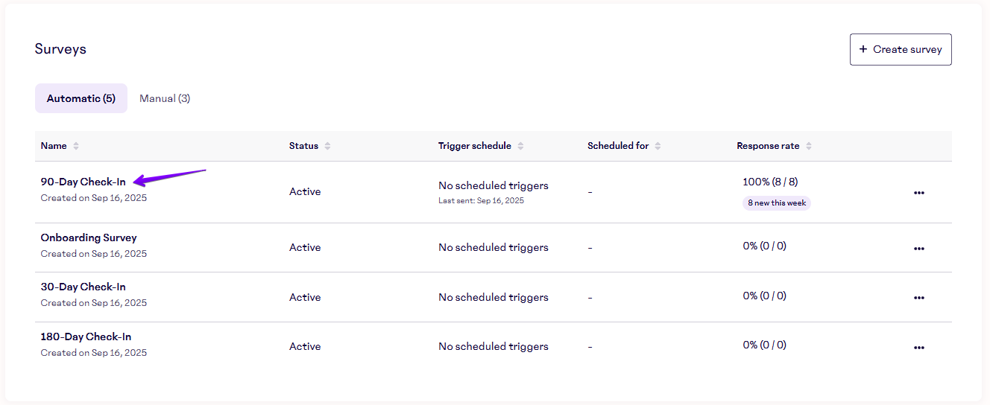Open the Onboarding Survey
990x405 pixels.
[89, 237]
